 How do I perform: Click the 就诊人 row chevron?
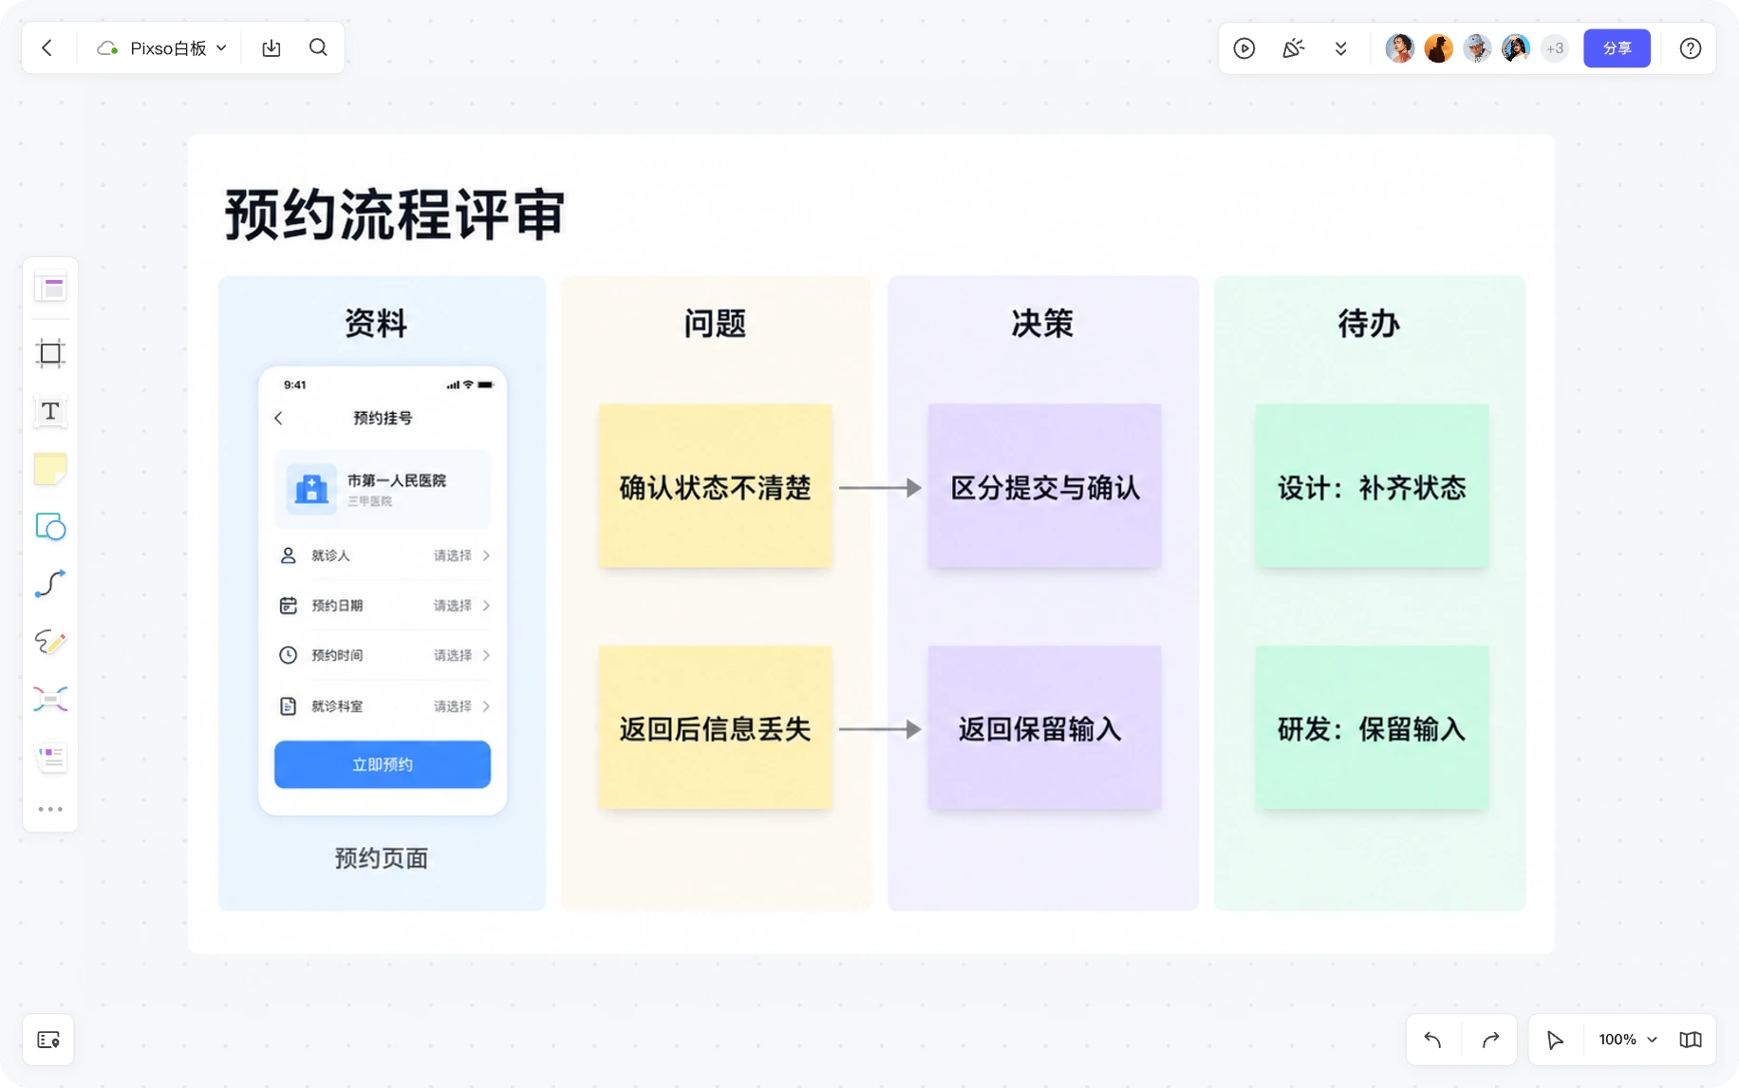click(x=486, y=555)
